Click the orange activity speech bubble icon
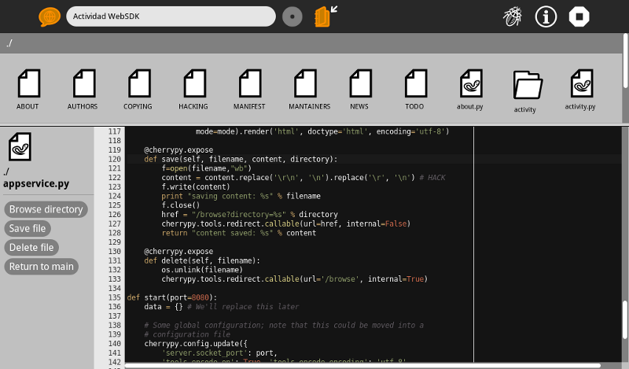This screenshot has width=629, height=369. click(x=49, y=17)
